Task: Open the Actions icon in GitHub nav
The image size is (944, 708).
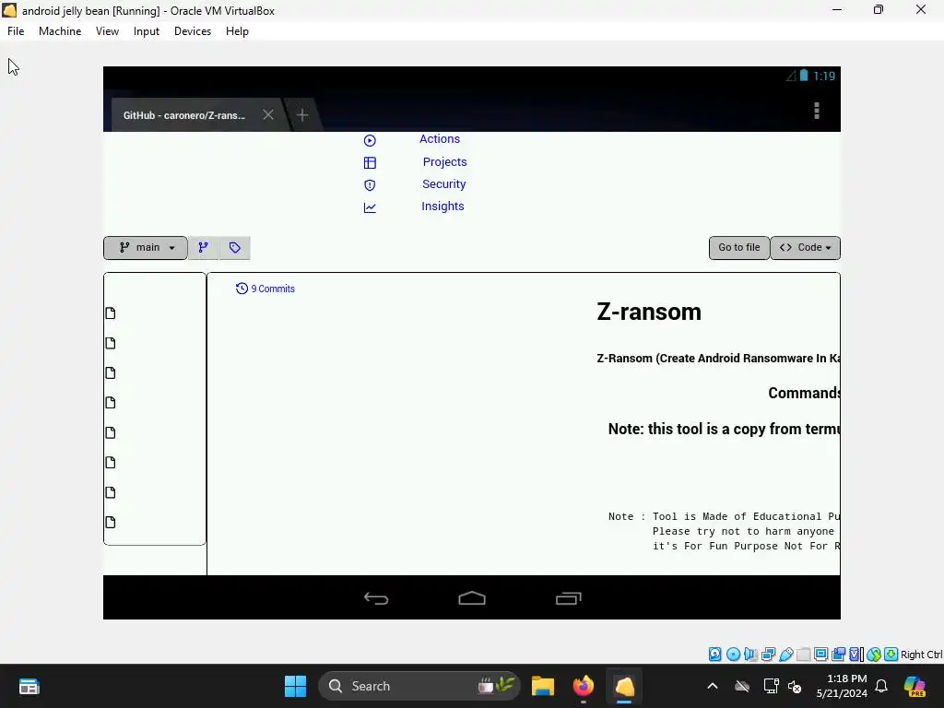Action: click(370, 140)
